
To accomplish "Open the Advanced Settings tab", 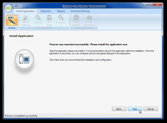I will coord(80,11).
